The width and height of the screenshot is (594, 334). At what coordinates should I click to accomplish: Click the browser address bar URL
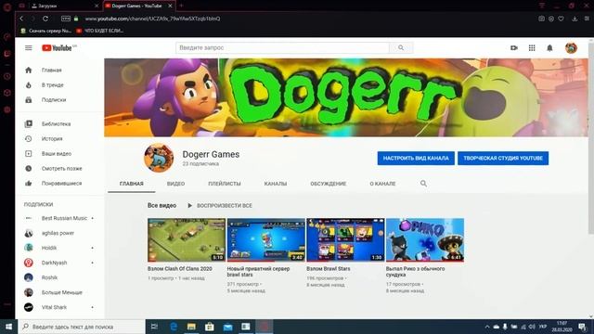pos(152,19)
